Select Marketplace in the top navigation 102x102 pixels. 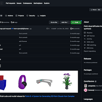tap(38, 3)
